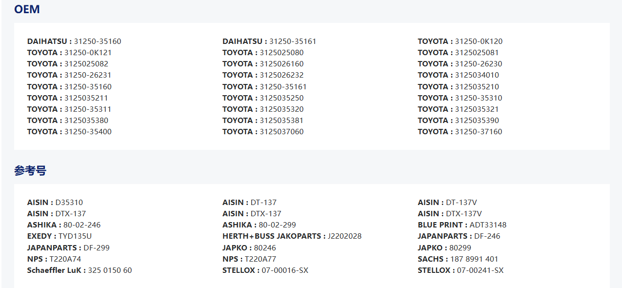Image resolution: width=622 pixels, height=288 pixels.
Task: Click HERTH+BUSS JAKOPARTS J2202028 entry
Action: click(292, 236)
